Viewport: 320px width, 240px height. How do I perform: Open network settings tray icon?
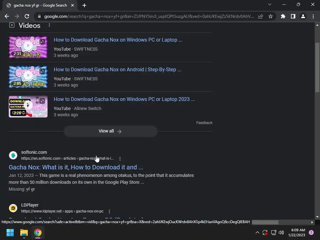coord(273,232)
